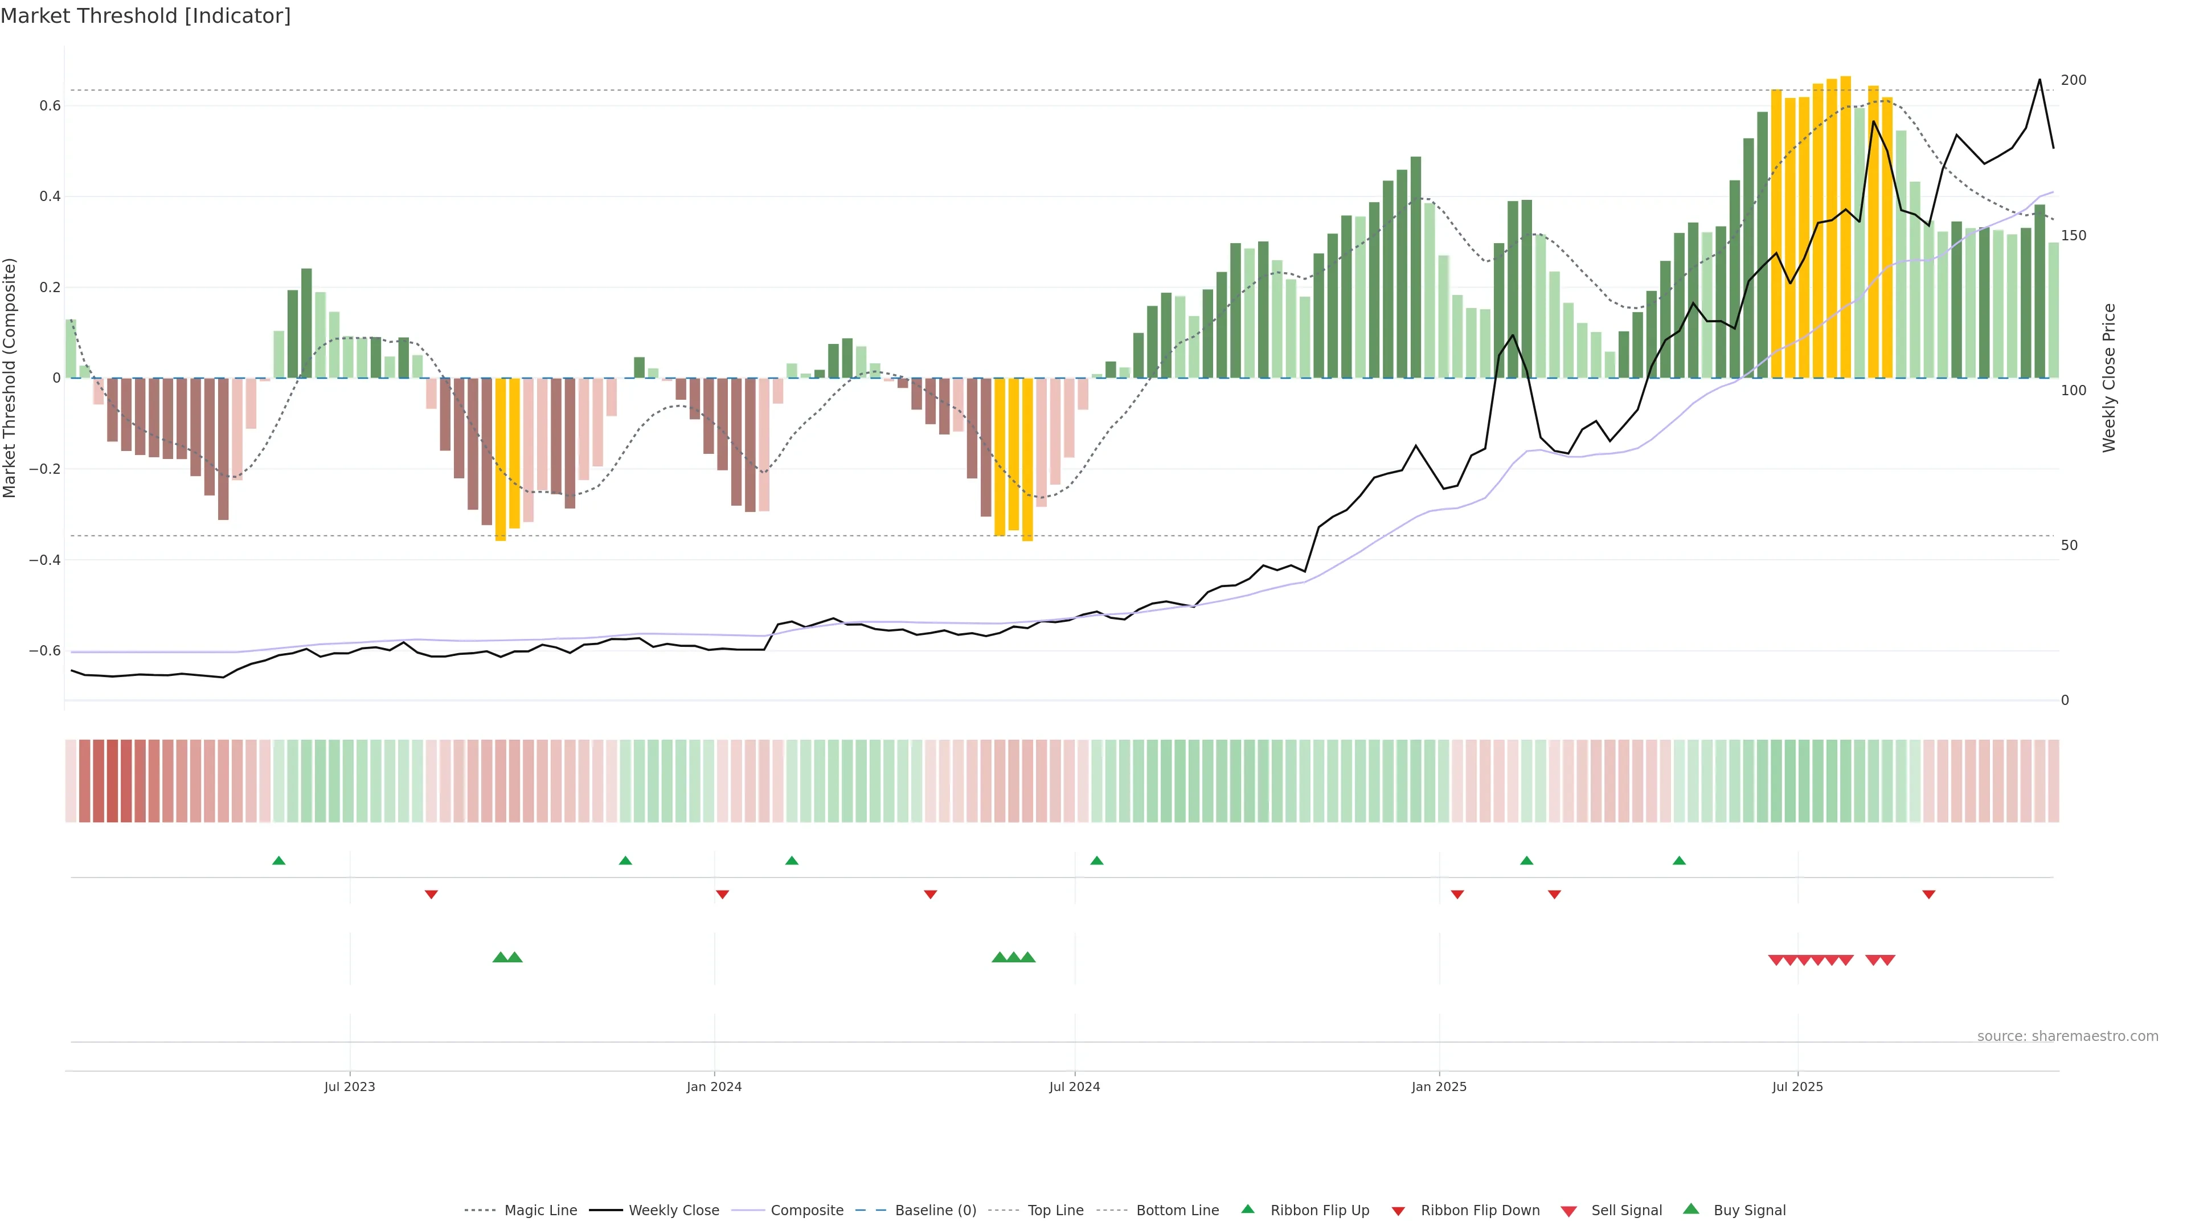The height and width of the screenshot is (1230, 2187).
Task: Click the leftmost green buy signal triangle
Action: click(x=500, y=957)
